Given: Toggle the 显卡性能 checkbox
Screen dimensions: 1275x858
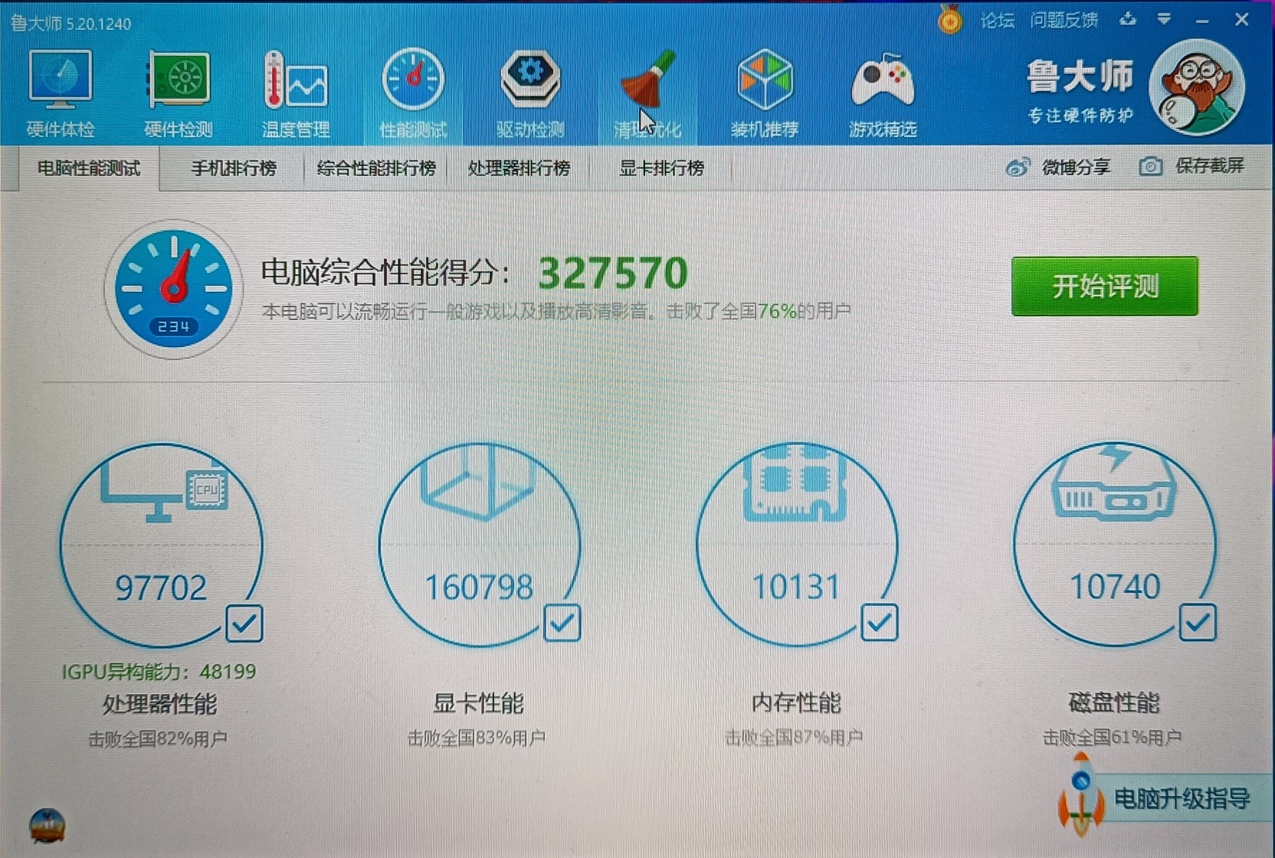Looking at the screenshot, I should click(x=562, y=623).
